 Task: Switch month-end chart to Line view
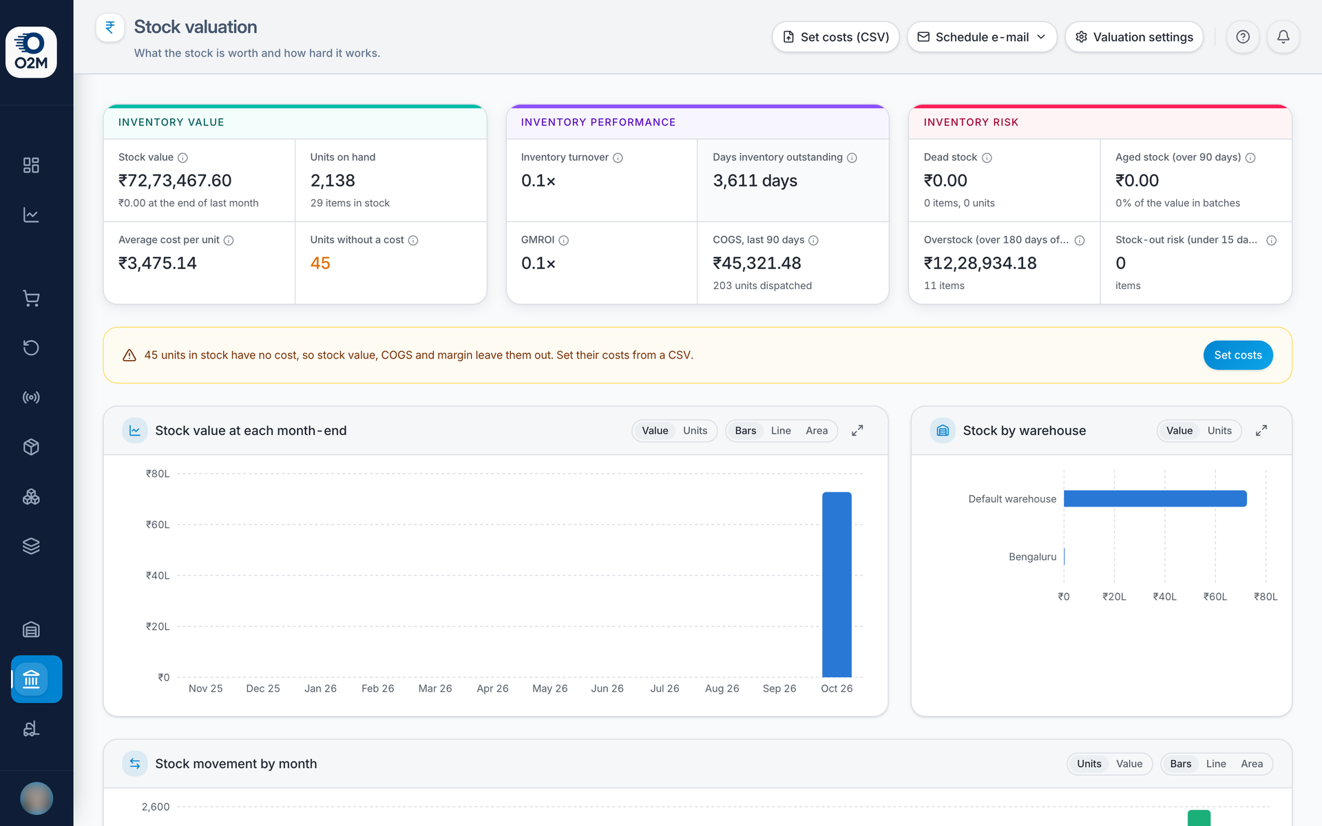(x=781, y=431)
